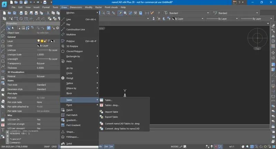Screen dimensions: 276x149
Task: Expand the Arc by submenu
Action: (x=80, y=68)
